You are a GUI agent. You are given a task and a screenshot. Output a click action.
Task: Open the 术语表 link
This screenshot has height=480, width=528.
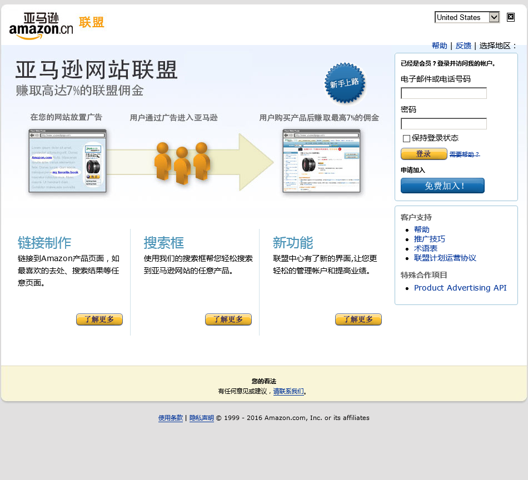tap(426, 248)
